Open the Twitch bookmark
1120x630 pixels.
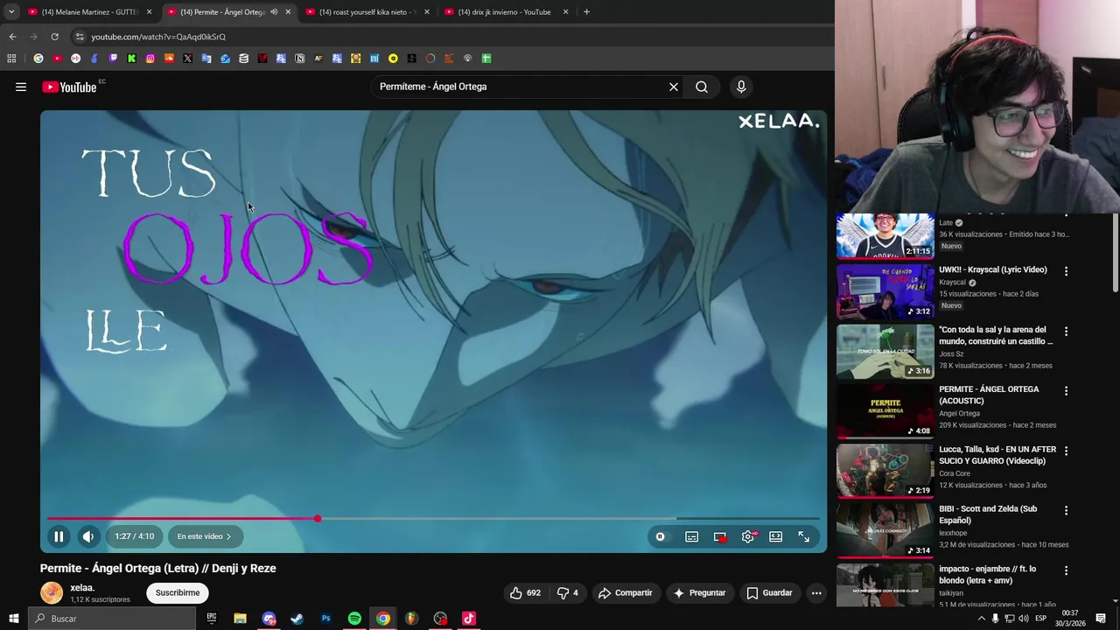tap(113, 59)
